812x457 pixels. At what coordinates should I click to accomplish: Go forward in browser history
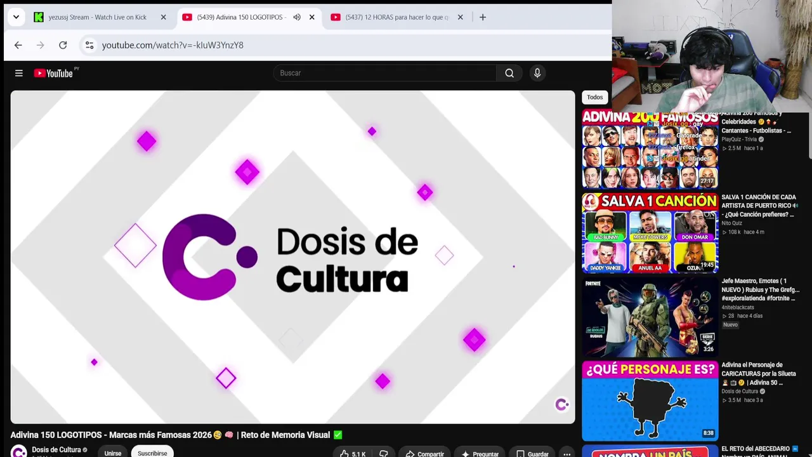point(40,45)
